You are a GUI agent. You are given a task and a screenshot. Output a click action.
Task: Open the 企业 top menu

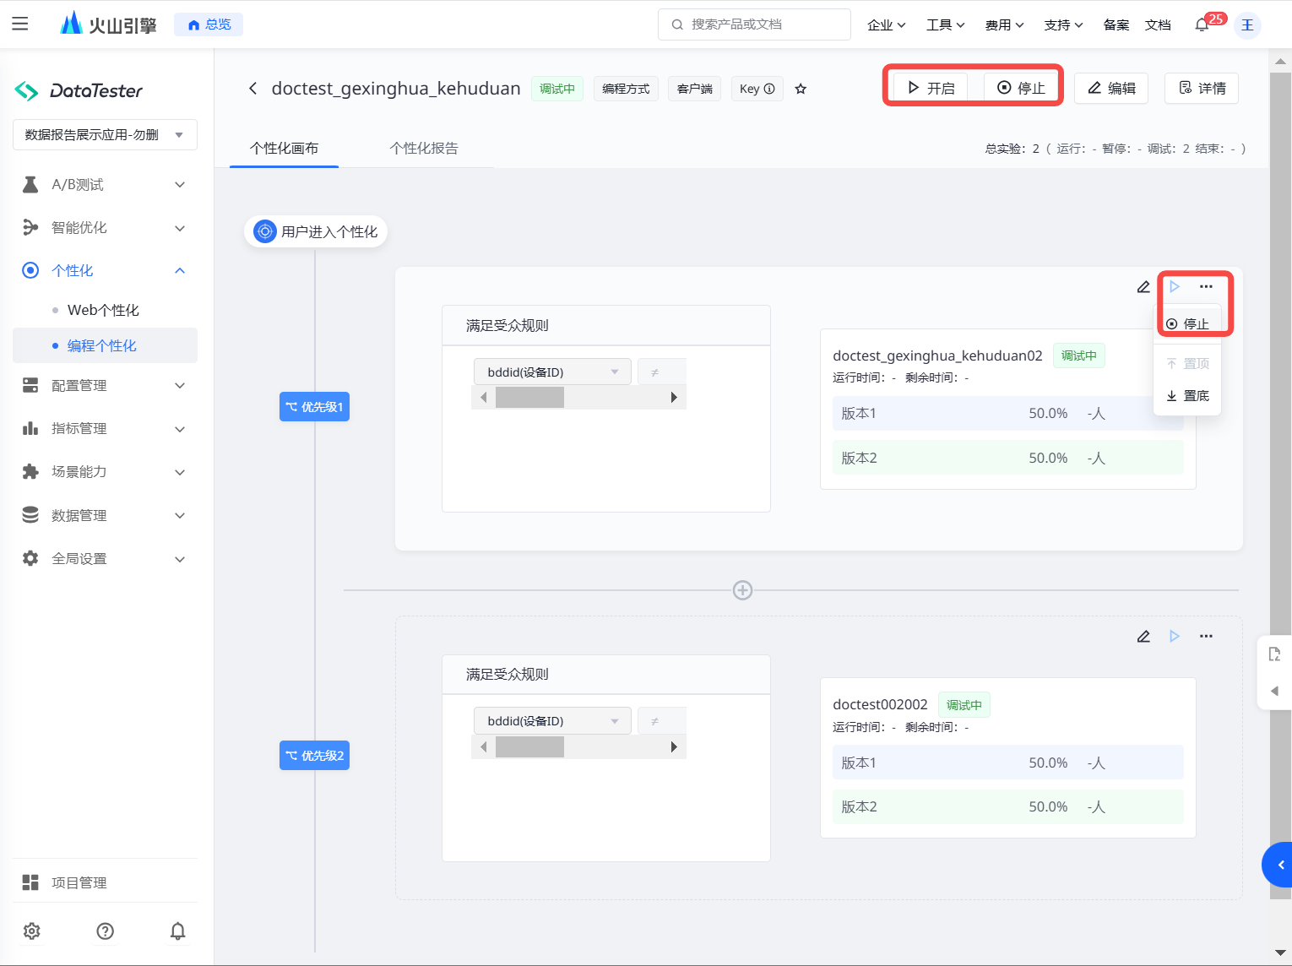(x=887, y=25)
